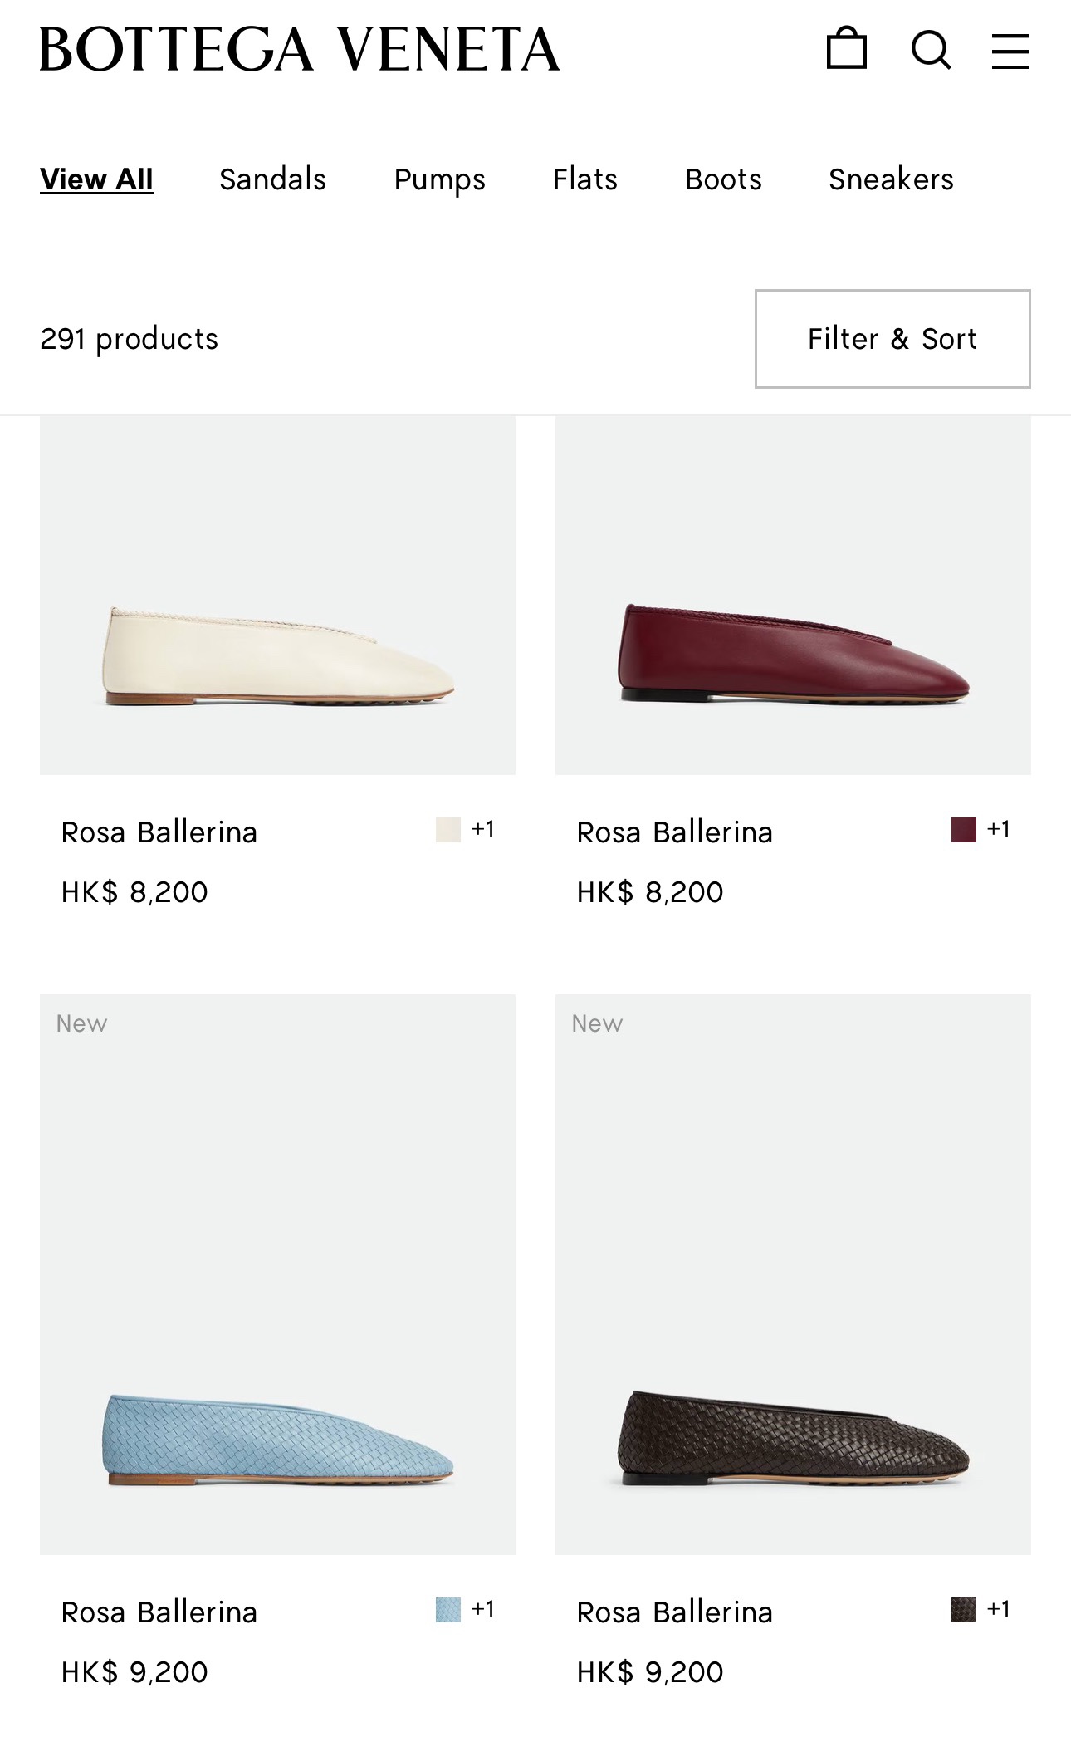Go to the Pumps category
The height and width of the screenshot is (1737, 1071).
[x=439, y=179]
